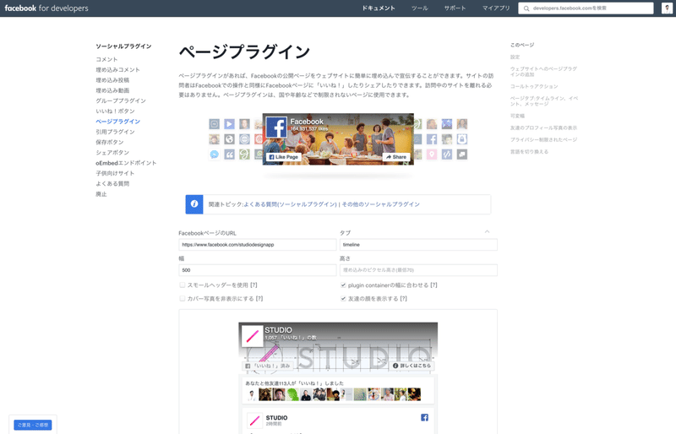This screenshot has width=676, height=434.
Task: Open the サポート menu
Action: (455, 8)
